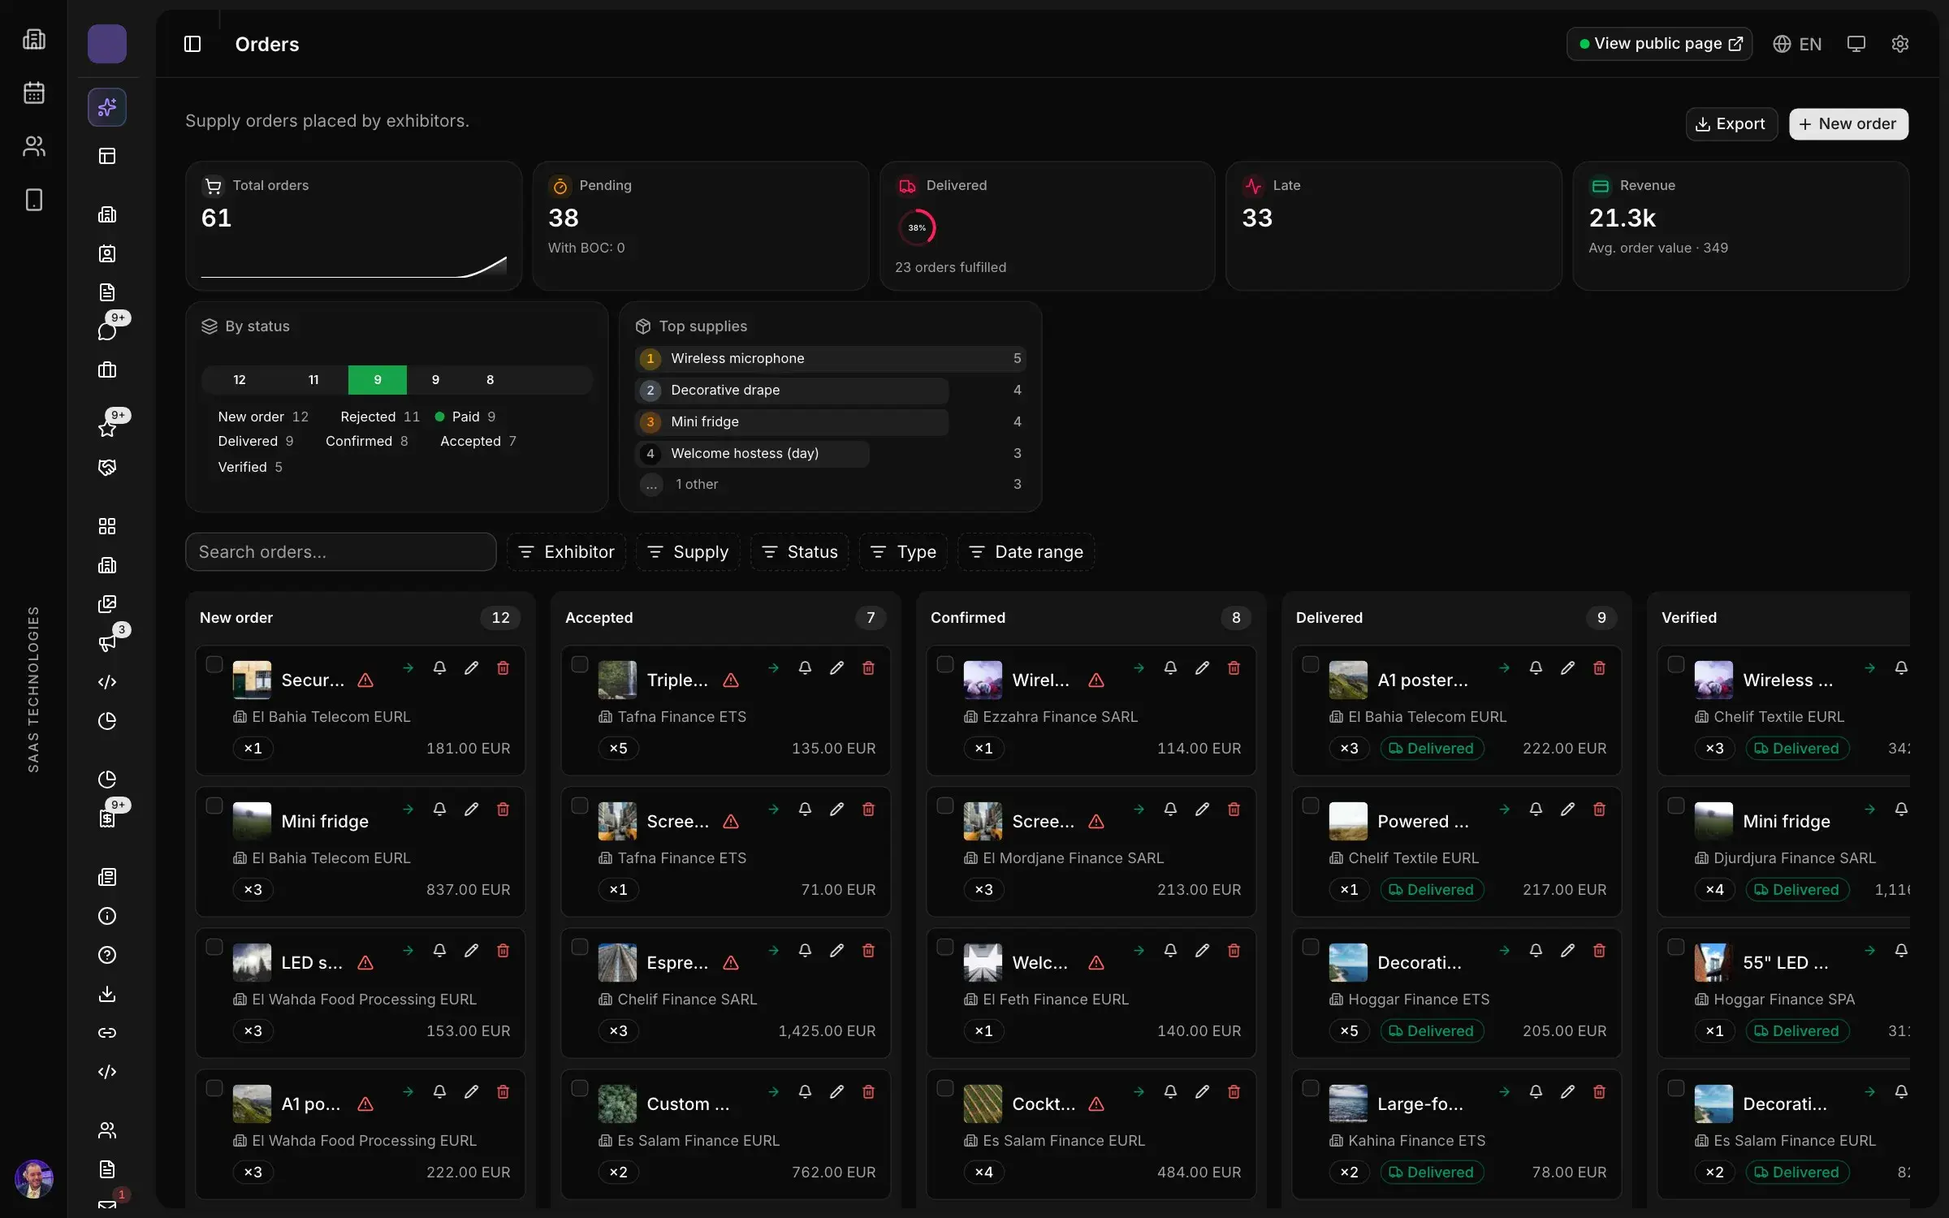Open the Exhibitor filter dropdown
The image size is (1949, 1218).
(x=566, y=552)
